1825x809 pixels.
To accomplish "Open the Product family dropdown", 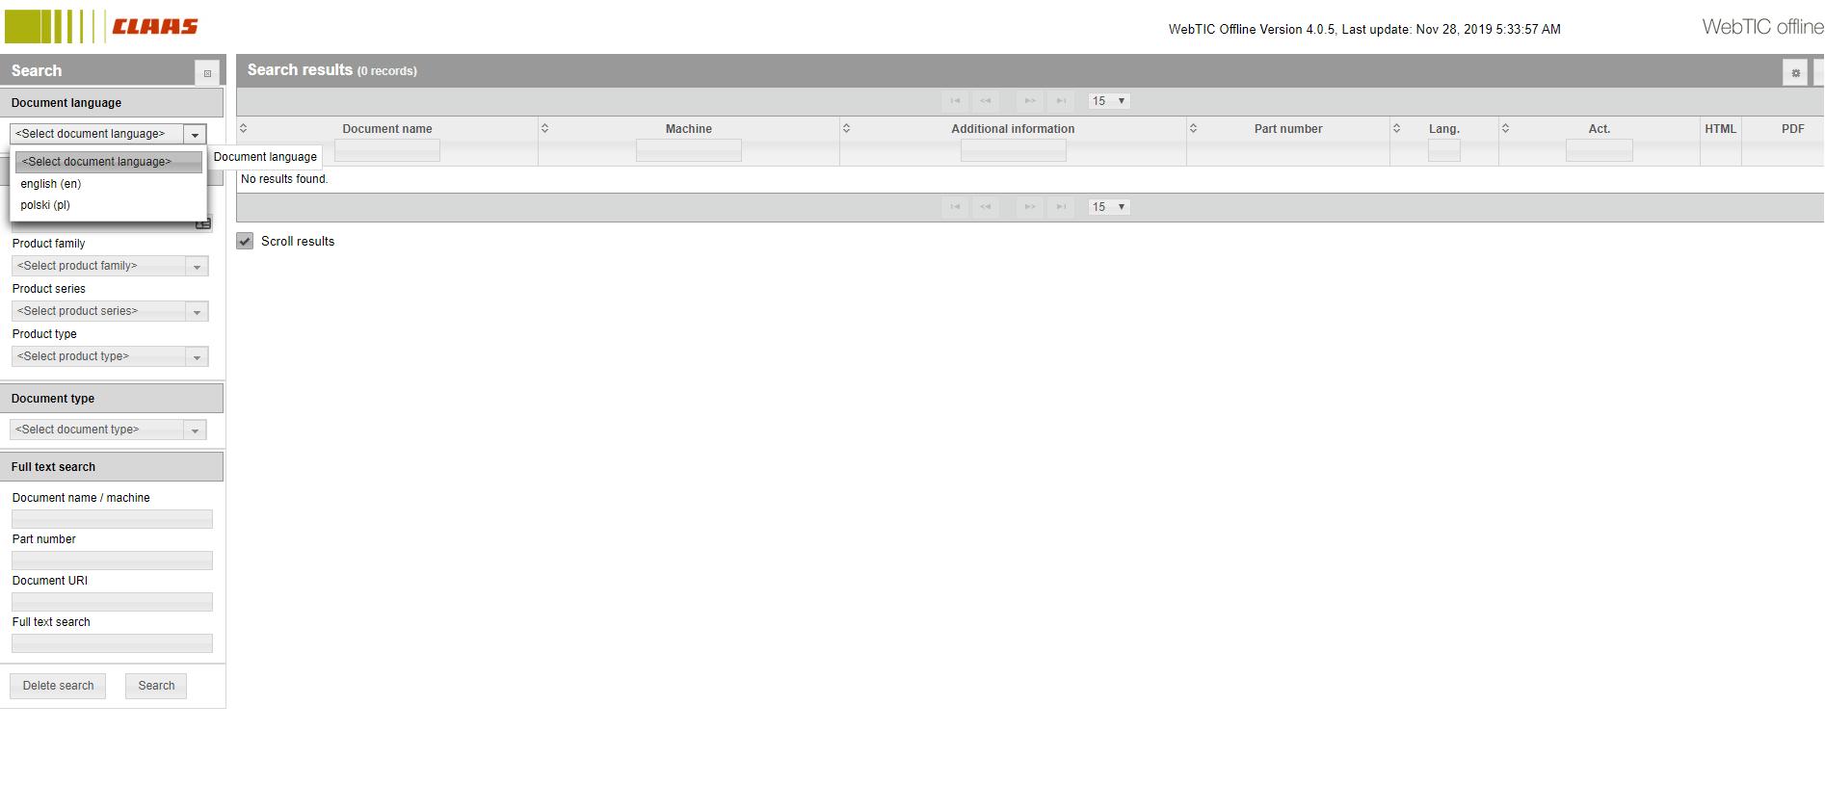I will pos(111,266).
